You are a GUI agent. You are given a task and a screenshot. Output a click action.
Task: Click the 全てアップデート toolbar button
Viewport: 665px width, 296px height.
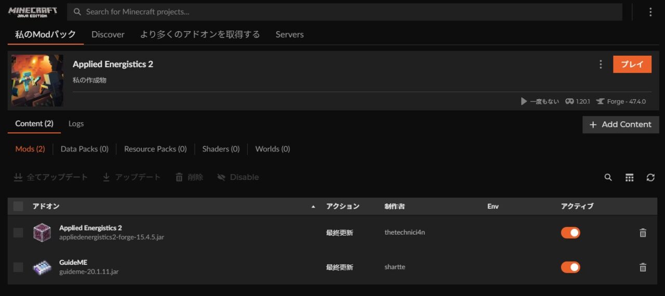click(50, 177)
